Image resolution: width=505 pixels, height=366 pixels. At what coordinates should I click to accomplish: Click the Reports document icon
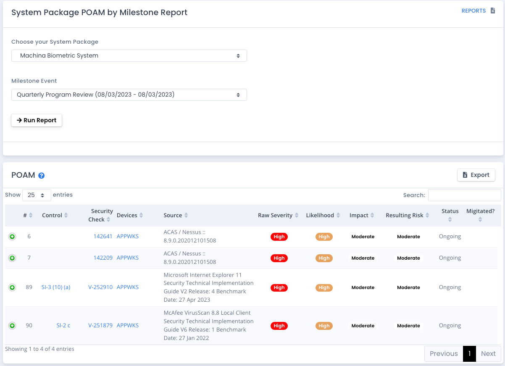493,11
